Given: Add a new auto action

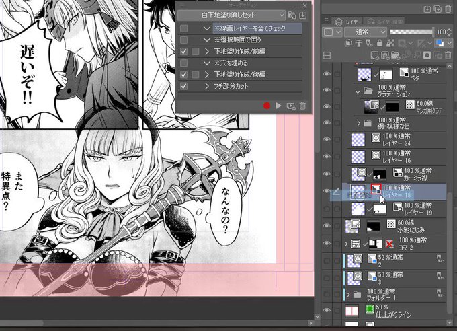Looking at the screenshot, I should coord(290,106).
